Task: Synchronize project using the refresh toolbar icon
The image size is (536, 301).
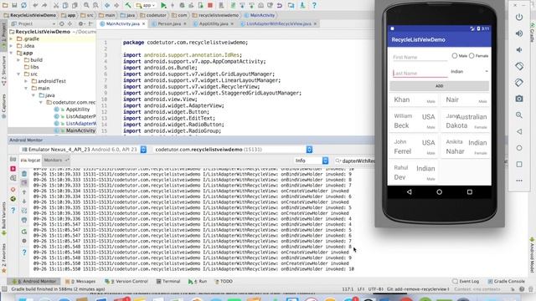Action: (x=23, y=5)
